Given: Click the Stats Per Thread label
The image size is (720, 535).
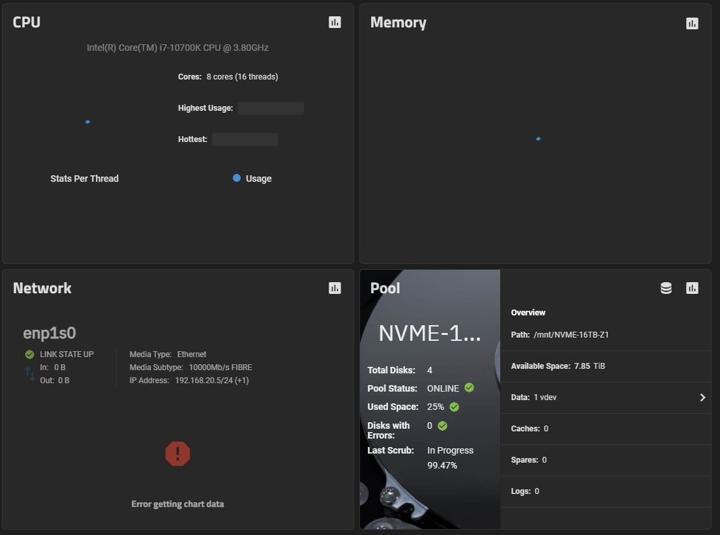Looking at the screenshot, I should pyautogui.click(x=85, y=179).
